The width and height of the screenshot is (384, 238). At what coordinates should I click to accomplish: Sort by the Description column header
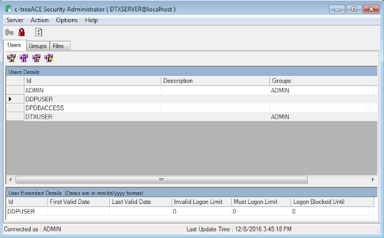[x=215, y=81]
